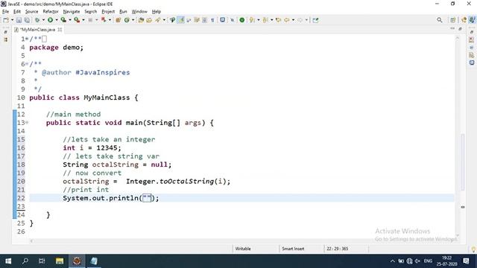The image size is (477, 268).
Task: Click the Open Task icon
Action: click(149, 20)
